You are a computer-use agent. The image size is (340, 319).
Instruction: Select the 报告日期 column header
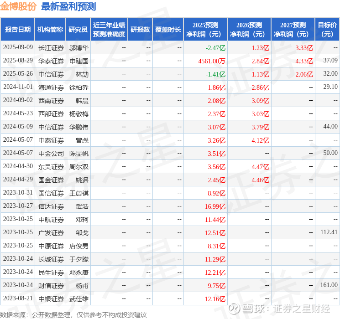coord(17,29)
